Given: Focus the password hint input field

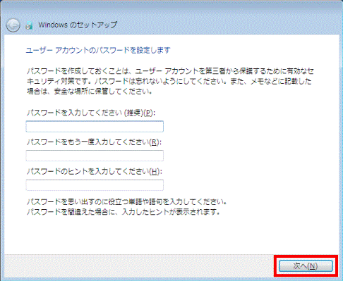Looking at the screenshot, I should tap(95, 185).
